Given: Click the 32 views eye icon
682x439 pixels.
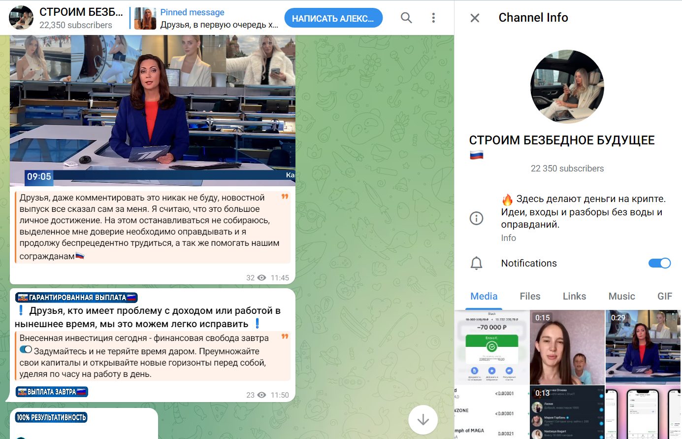Looking at the screenshot, I should pos(262,278).
